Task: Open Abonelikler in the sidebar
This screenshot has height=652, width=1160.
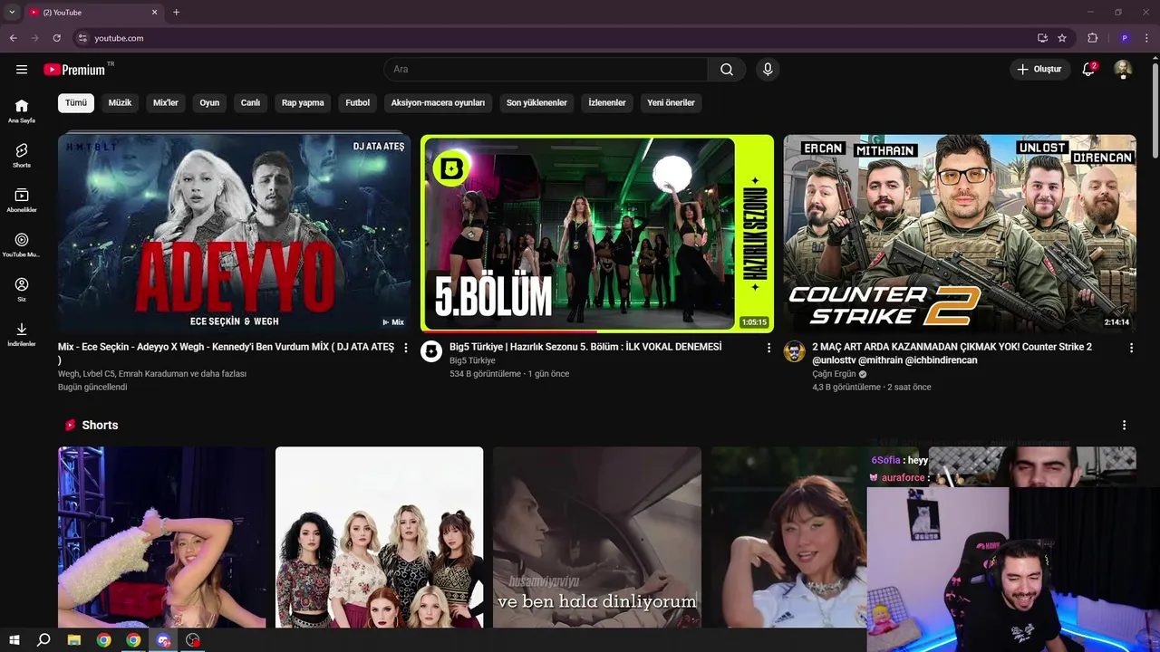Action: pyautogui.click(x=22, y=201)
